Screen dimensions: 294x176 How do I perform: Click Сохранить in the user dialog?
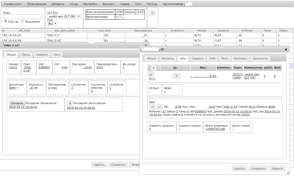258,168
